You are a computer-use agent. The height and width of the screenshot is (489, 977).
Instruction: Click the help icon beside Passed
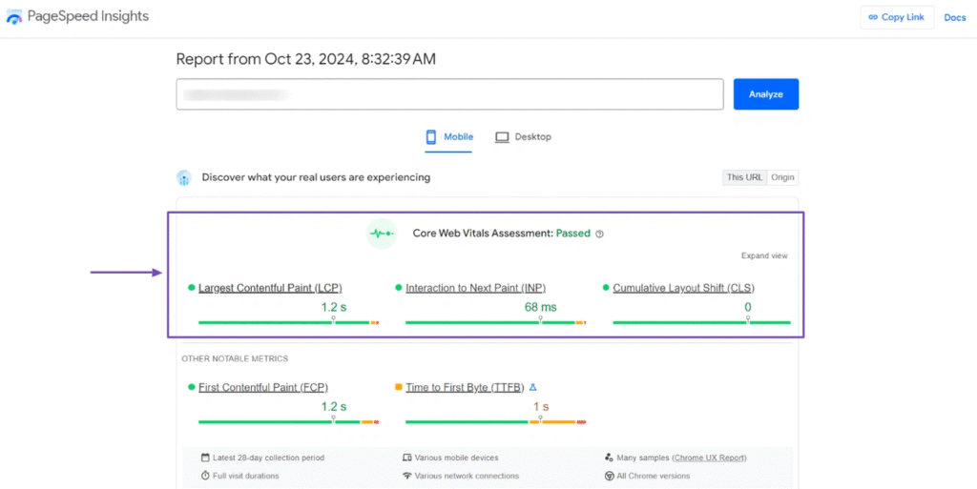599,234
